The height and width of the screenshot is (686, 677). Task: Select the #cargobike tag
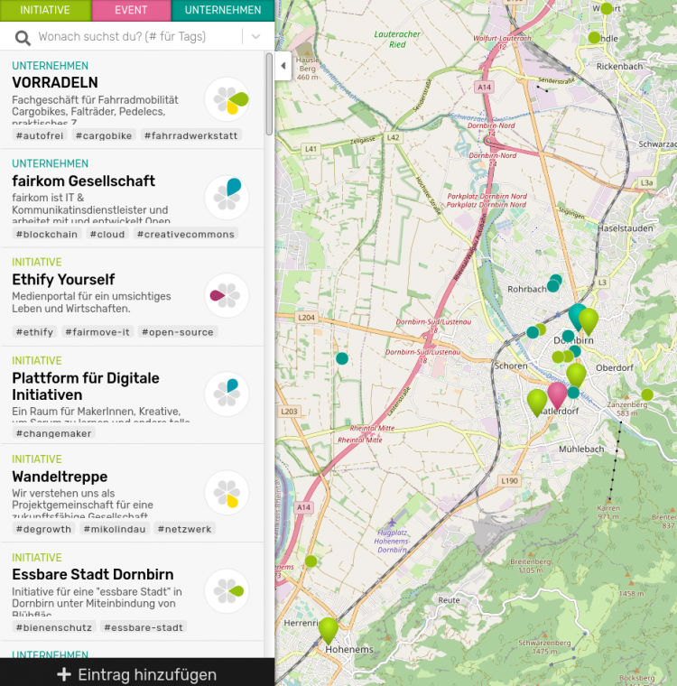104,135
